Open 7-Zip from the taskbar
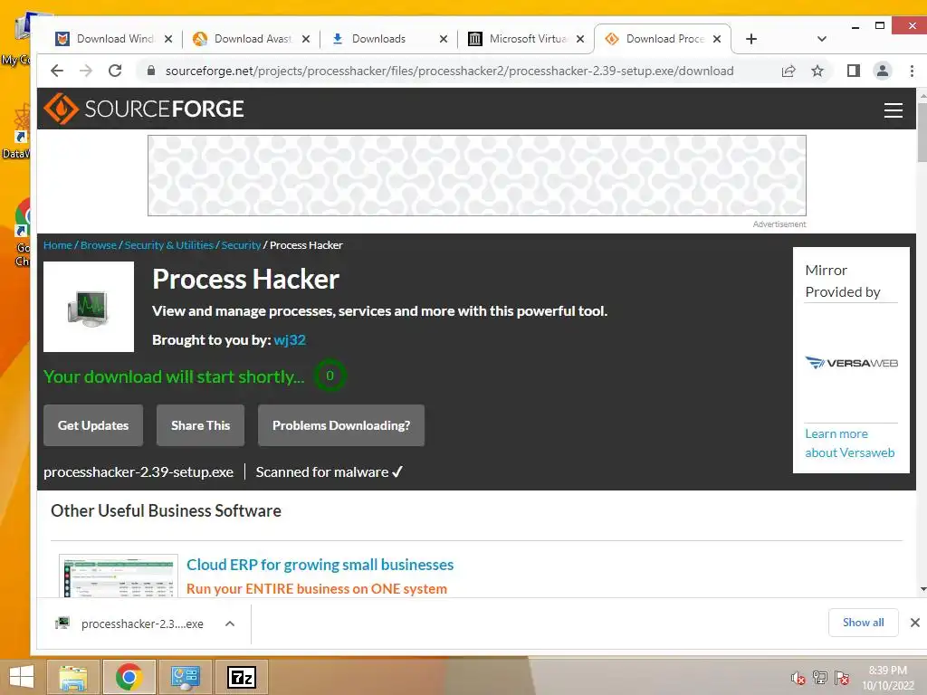This screenshot has height=695, width=927. point(242,677)
